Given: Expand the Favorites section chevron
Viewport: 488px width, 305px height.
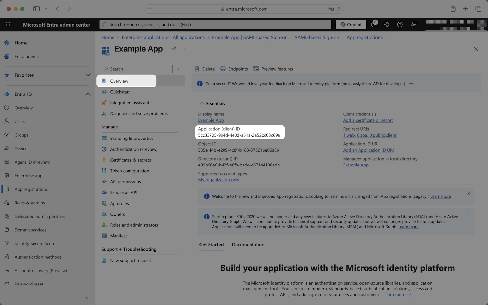Looking at the screenshot, I should point(88,75).
